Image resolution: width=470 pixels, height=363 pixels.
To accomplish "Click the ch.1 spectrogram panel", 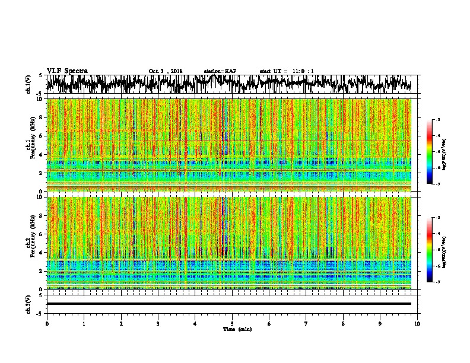I will coord(229,145).
